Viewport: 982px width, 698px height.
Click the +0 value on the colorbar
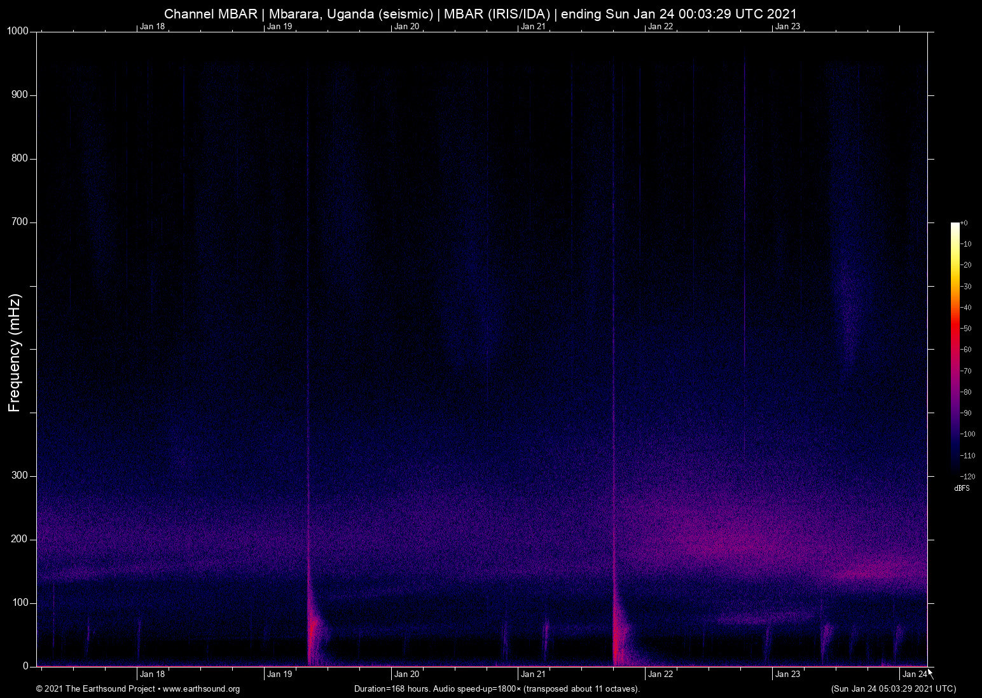965,223
